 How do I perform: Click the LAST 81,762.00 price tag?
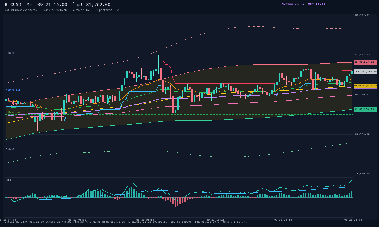point(365,71)
